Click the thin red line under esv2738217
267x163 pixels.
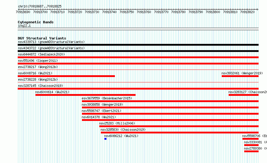coord(138,70)
